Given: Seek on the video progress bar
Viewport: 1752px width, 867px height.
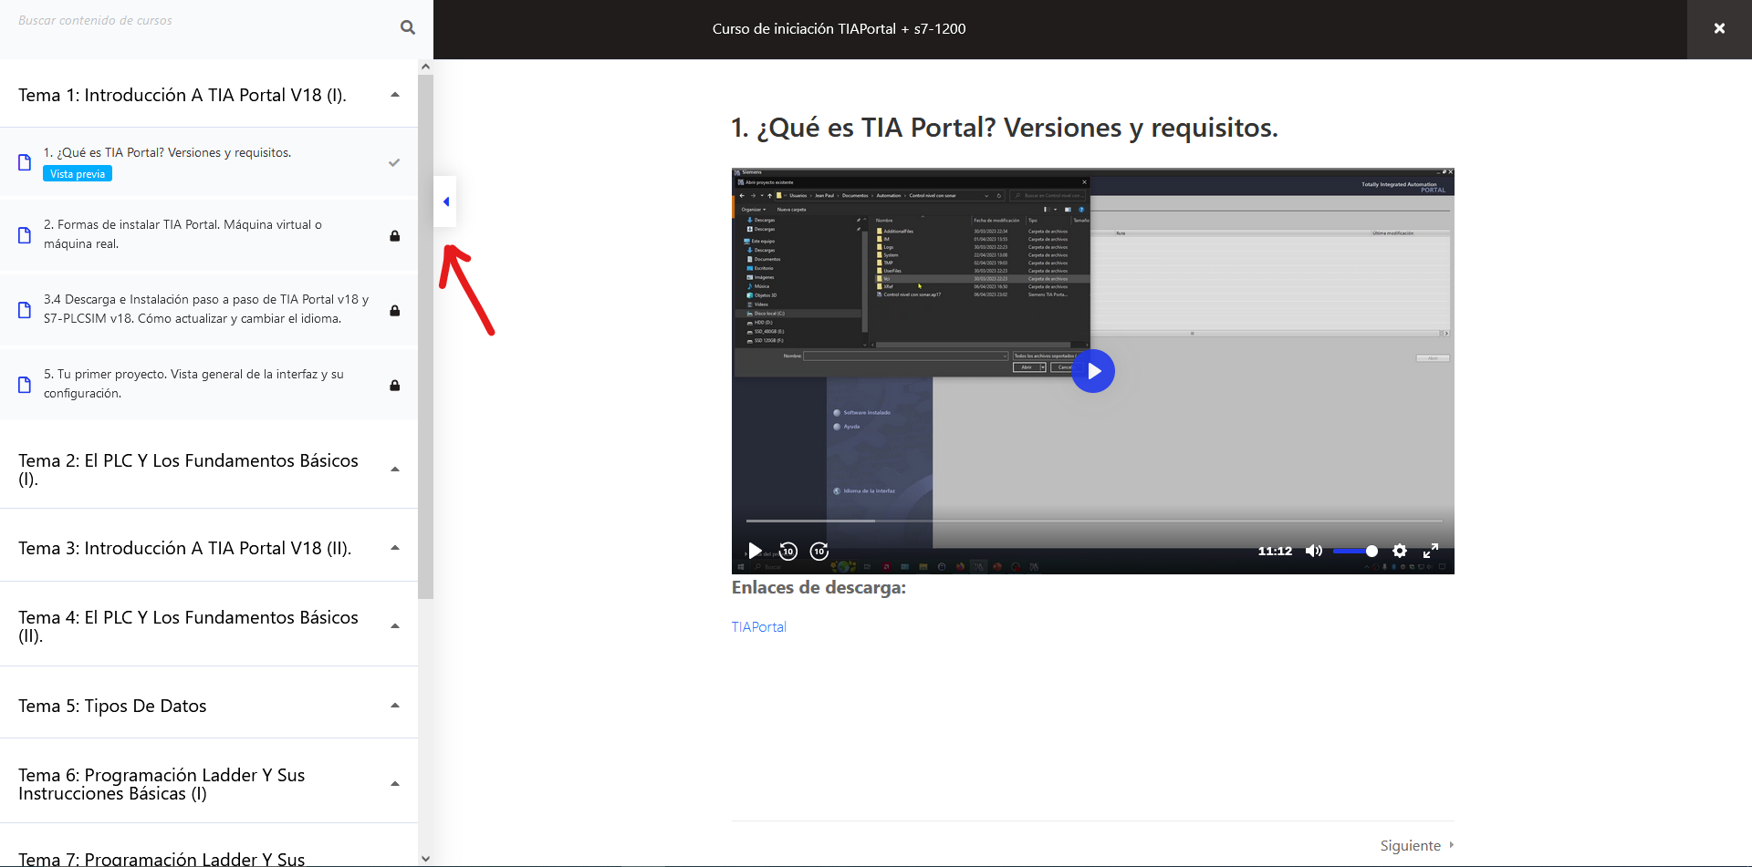Looking at the screenshot, I should coord(1094,521).
